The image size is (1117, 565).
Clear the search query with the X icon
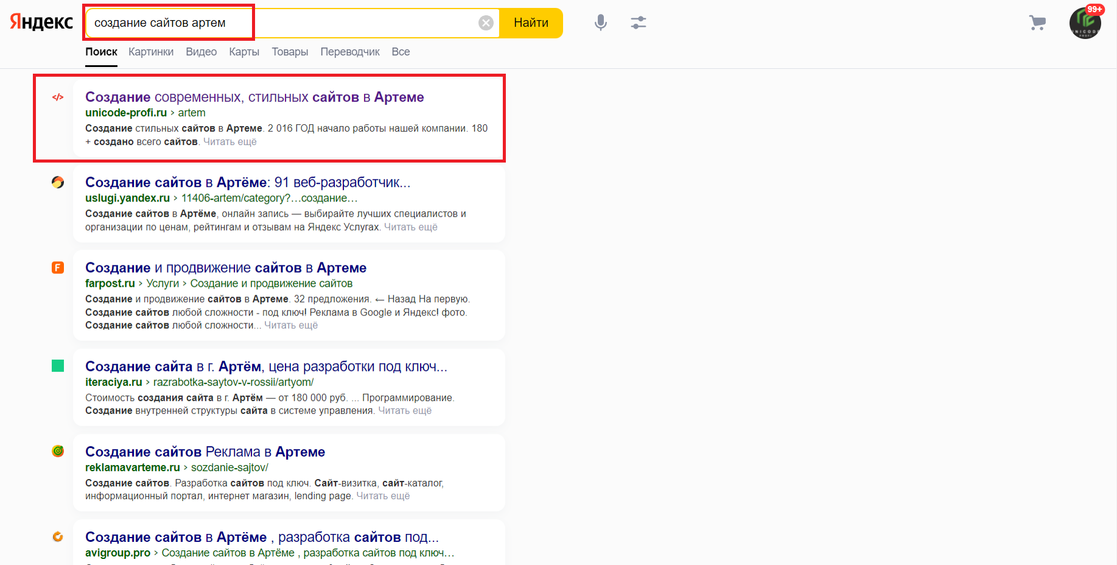(x=486, y=23)
